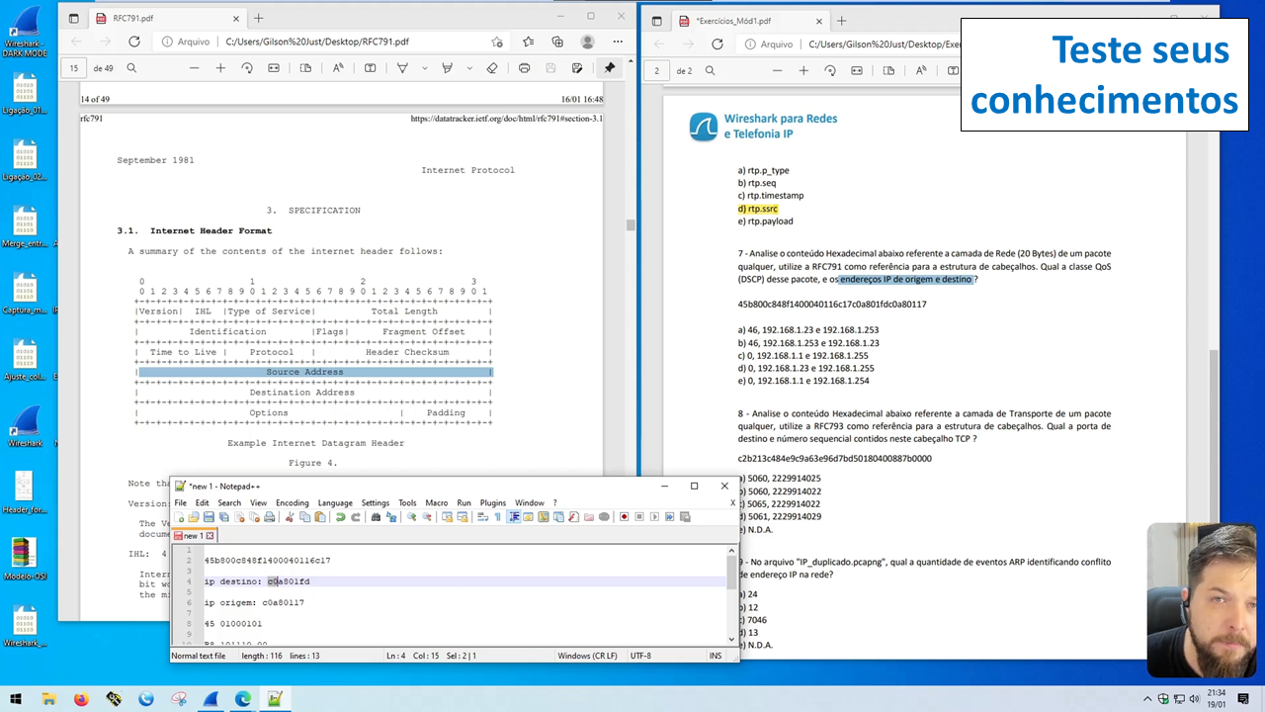Open File menu in Notepad++
The width and height of the screenshot is (1265, 712).
pos(181,502)
